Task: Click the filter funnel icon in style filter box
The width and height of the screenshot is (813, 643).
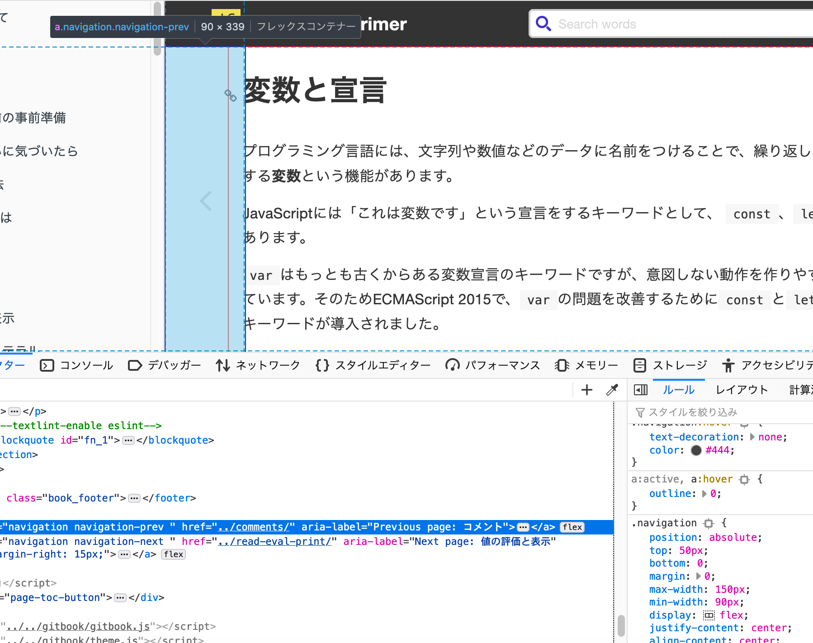Action: 640,412
